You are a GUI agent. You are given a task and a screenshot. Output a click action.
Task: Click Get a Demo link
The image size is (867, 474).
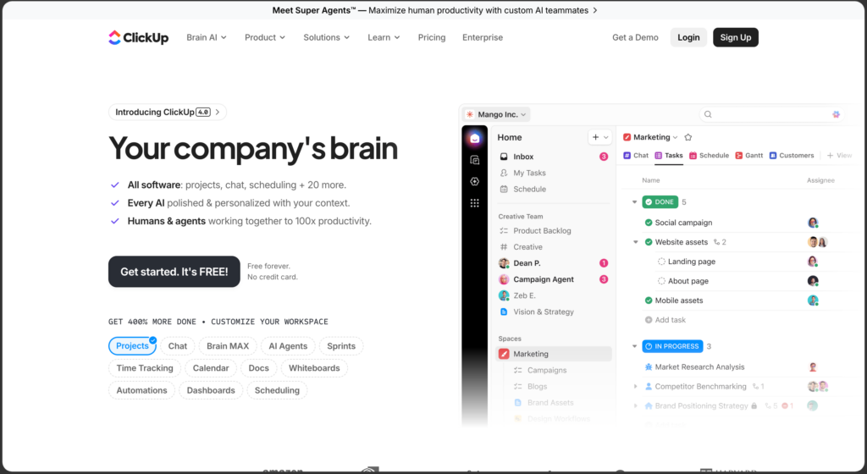coord(635,37)
